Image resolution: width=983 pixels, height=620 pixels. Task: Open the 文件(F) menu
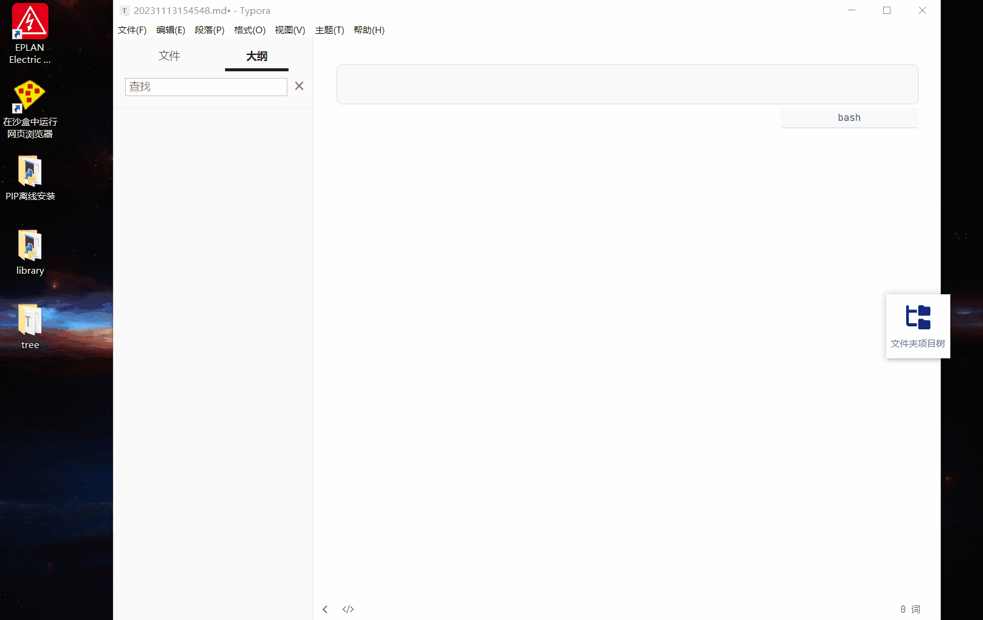click(x=132, y=30)
